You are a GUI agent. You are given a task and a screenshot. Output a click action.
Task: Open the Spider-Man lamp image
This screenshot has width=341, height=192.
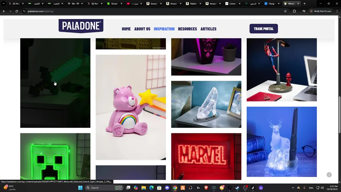[282, 70]
